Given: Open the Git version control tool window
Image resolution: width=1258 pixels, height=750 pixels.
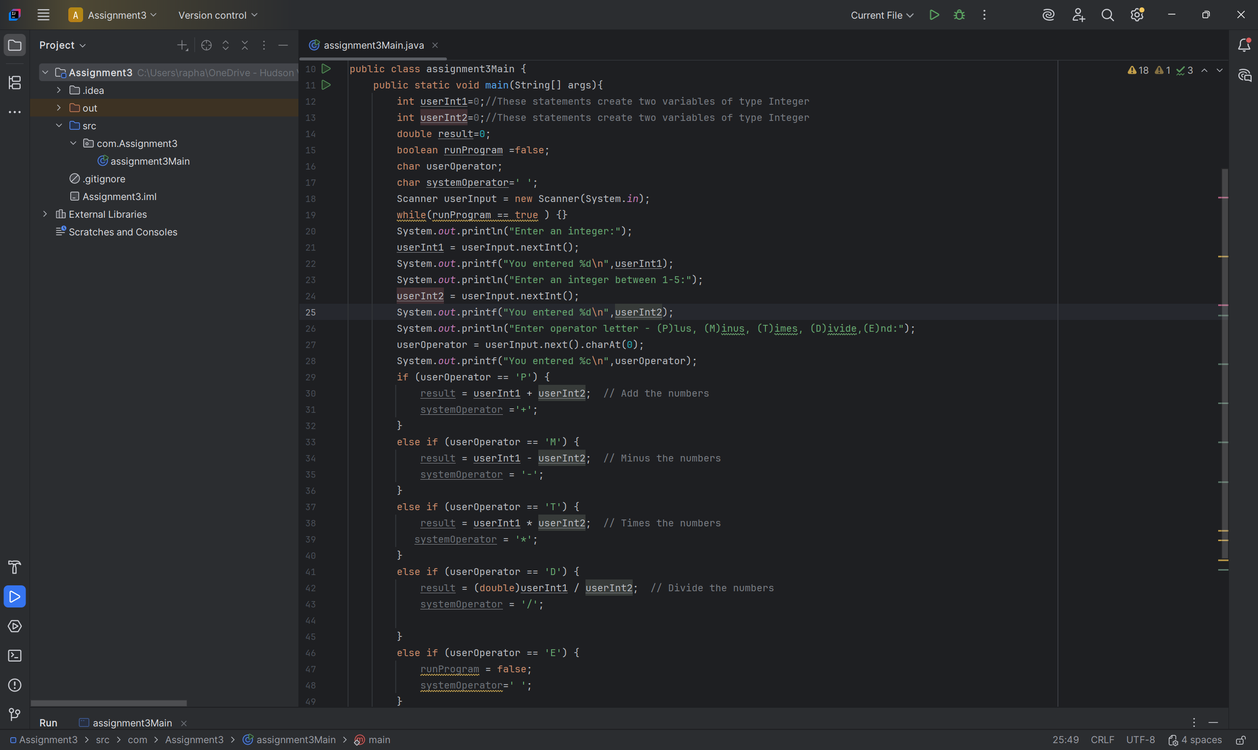Looking at the screenshot, I should click(x=15, y=714).
